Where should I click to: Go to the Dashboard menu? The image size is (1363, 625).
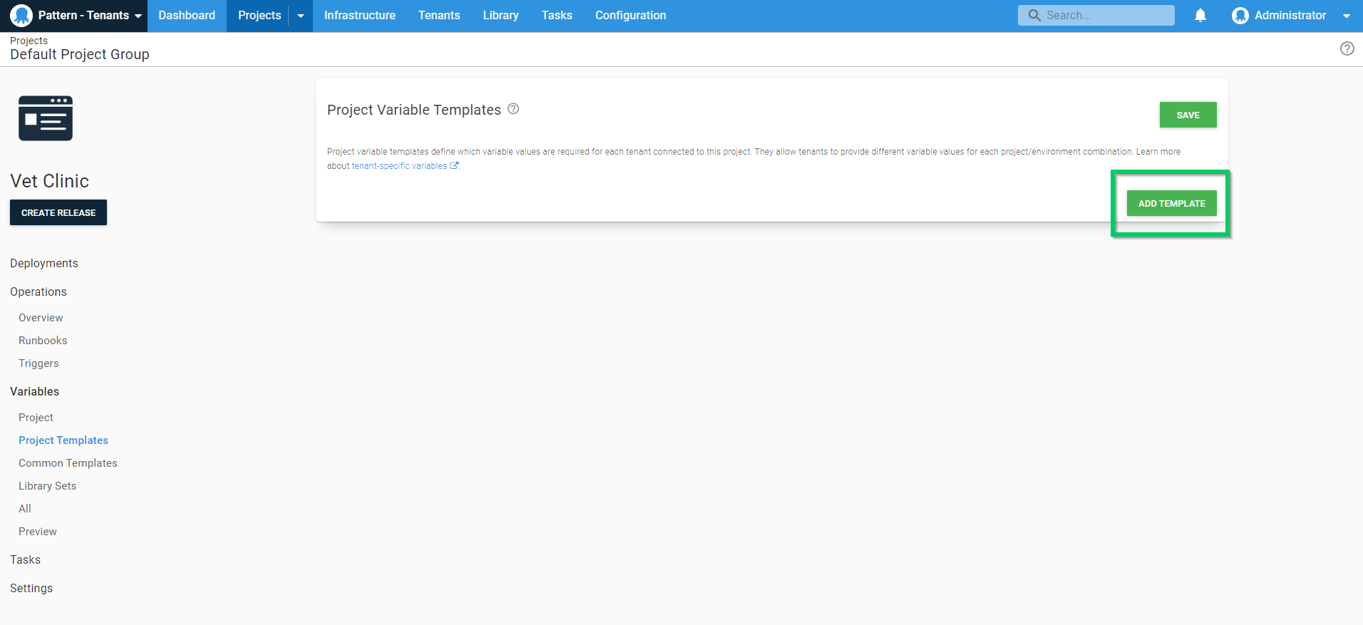click(187, 16)
